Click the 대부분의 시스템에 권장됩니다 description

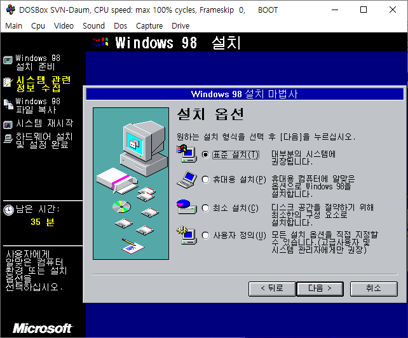pos(303,158)
